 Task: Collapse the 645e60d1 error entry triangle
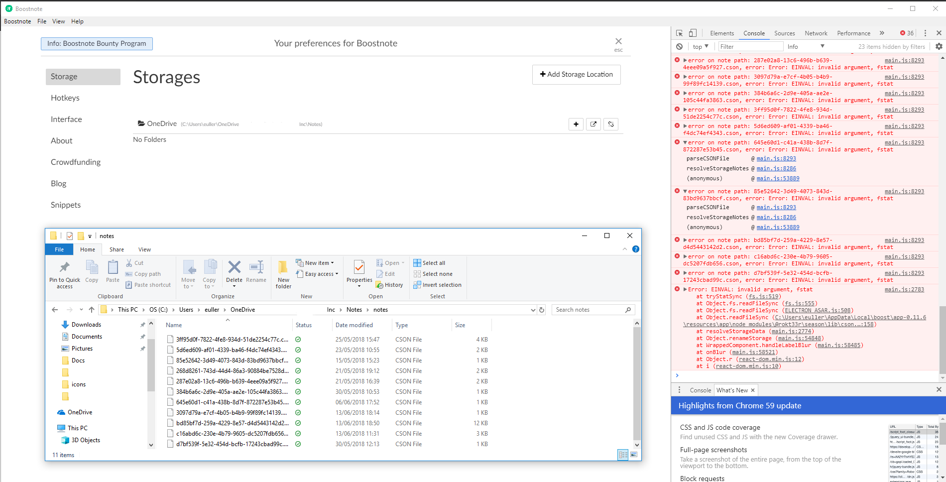(x=685, y=142)
